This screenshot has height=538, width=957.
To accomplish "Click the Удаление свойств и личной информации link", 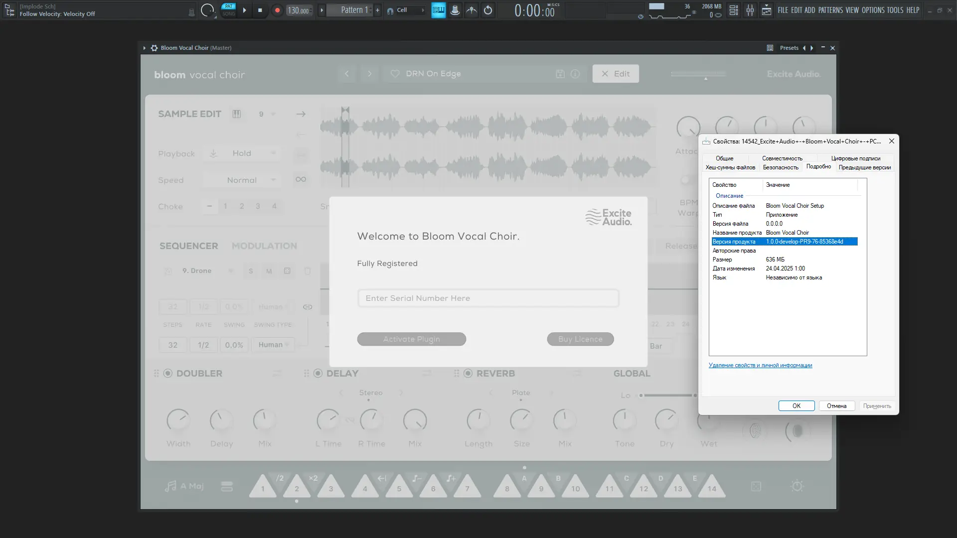I will 760,365.
